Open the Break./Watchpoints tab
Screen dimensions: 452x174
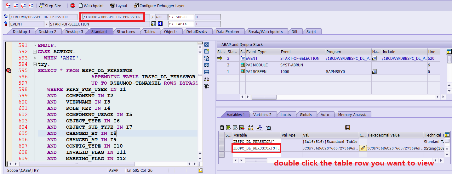click(266, 31)
